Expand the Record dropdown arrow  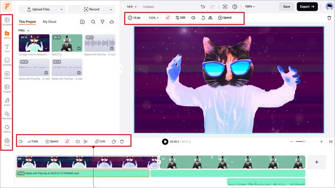(110, 9)
